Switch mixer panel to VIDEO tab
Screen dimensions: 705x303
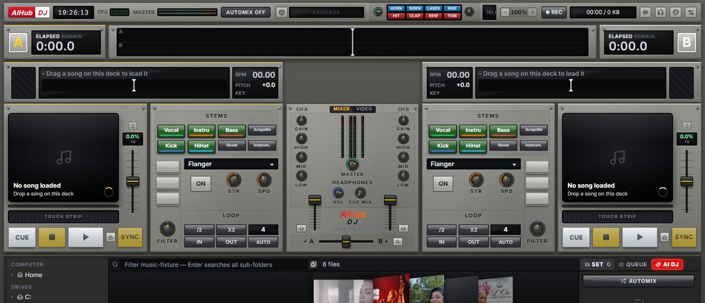point(364,109)
